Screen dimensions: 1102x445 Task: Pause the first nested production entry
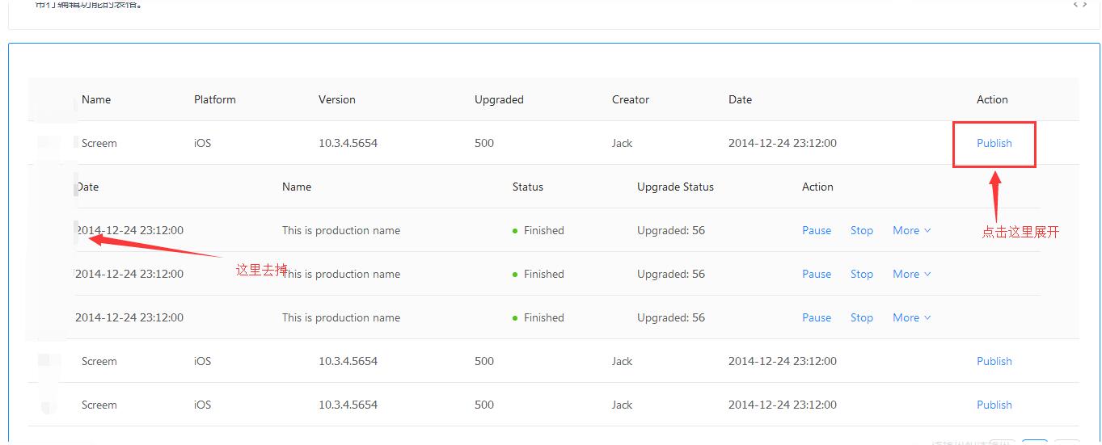[816, 230]
